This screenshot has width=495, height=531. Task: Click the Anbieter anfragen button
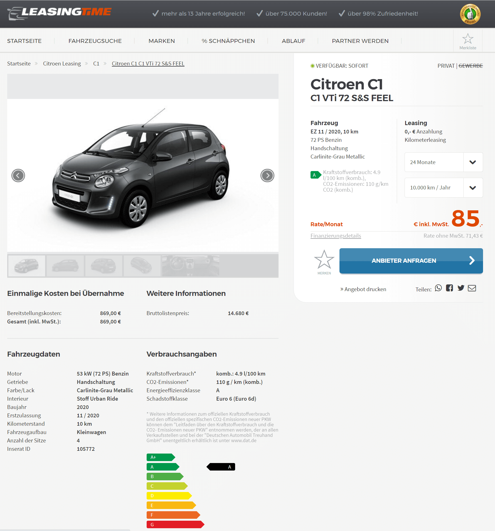pyautogui.click(x=411, y=261)
